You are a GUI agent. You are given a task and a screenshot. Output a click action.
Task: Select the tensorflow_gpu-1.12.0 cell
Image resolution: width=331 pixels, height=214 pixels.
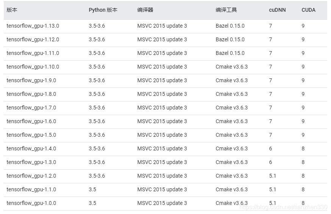click(33, 40)
